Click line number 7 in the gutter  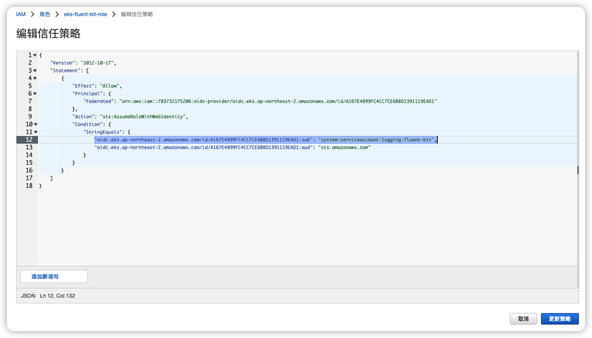pos(30,101)
